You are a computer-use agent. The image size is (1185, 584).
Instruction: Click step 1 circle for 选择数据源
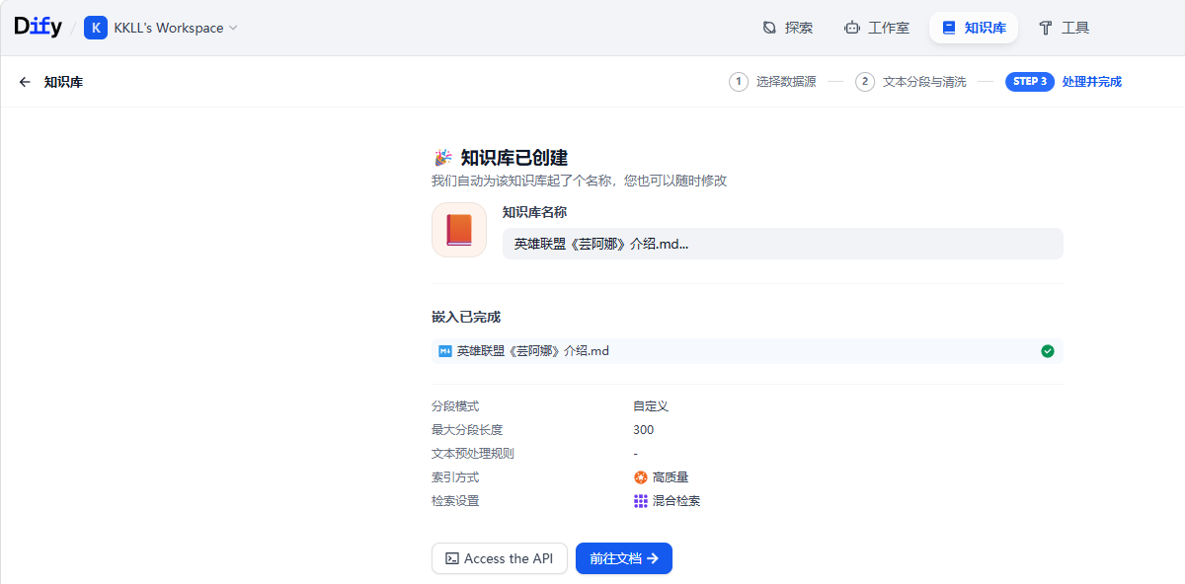[x=739, y=82]
